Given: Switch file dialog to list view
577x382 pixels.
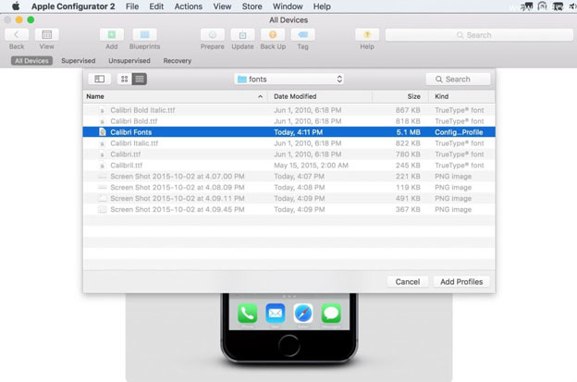Looking at the screenshot, I should tap(140, 79).
